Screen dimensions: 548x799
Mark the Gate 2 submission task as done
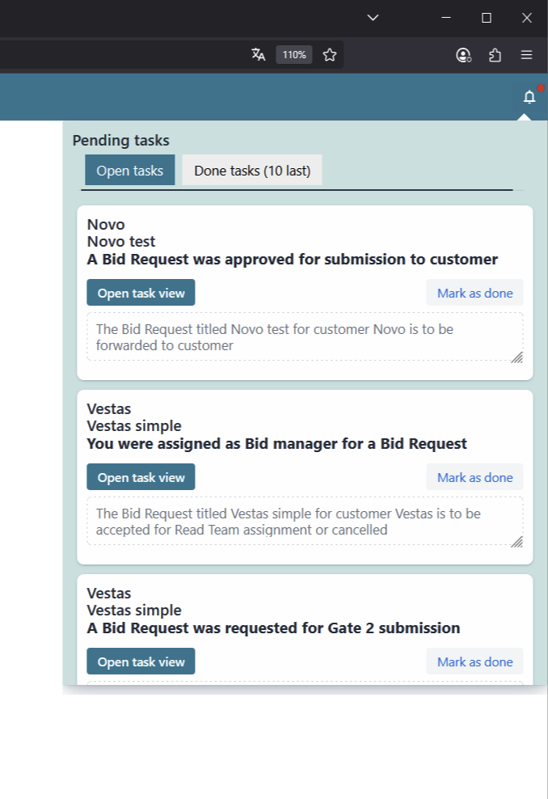[474, 662]
